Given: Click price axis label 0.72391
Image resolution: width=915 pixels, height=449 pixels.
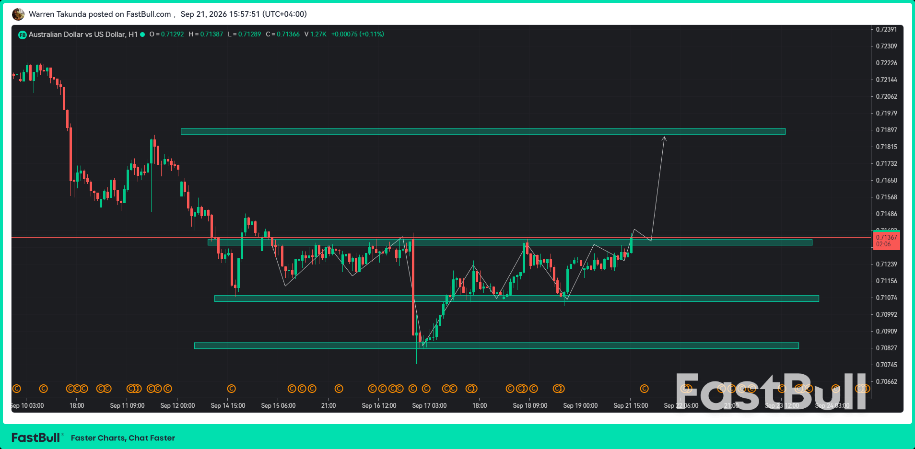Looking at the screenshot, I should (x=886, y=29).
